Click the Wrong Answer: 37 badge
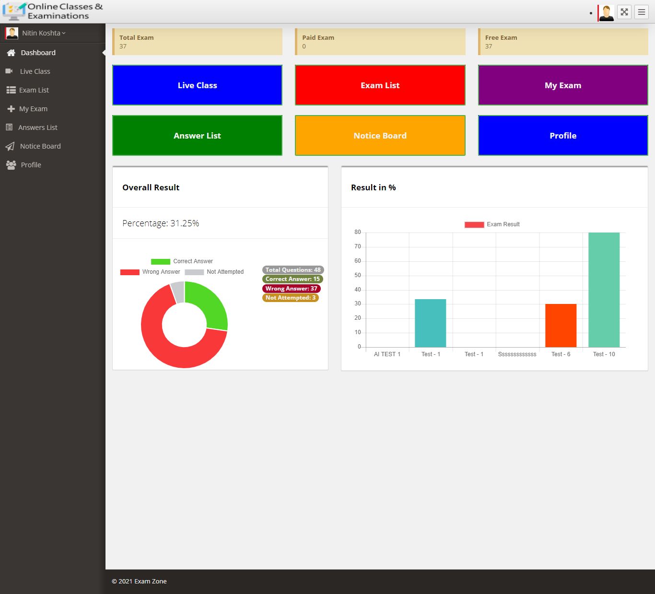The width and height of the screenshot is (655, 594). coord(291,289)
